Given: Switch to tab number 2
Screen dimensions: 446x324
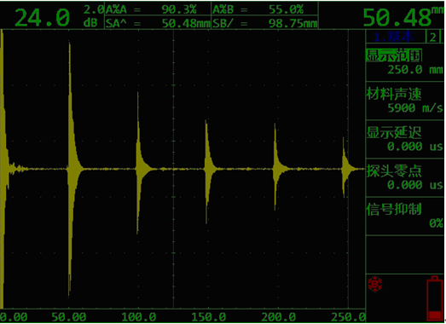Looking at the screenshot, I should [x=433, y=38].
